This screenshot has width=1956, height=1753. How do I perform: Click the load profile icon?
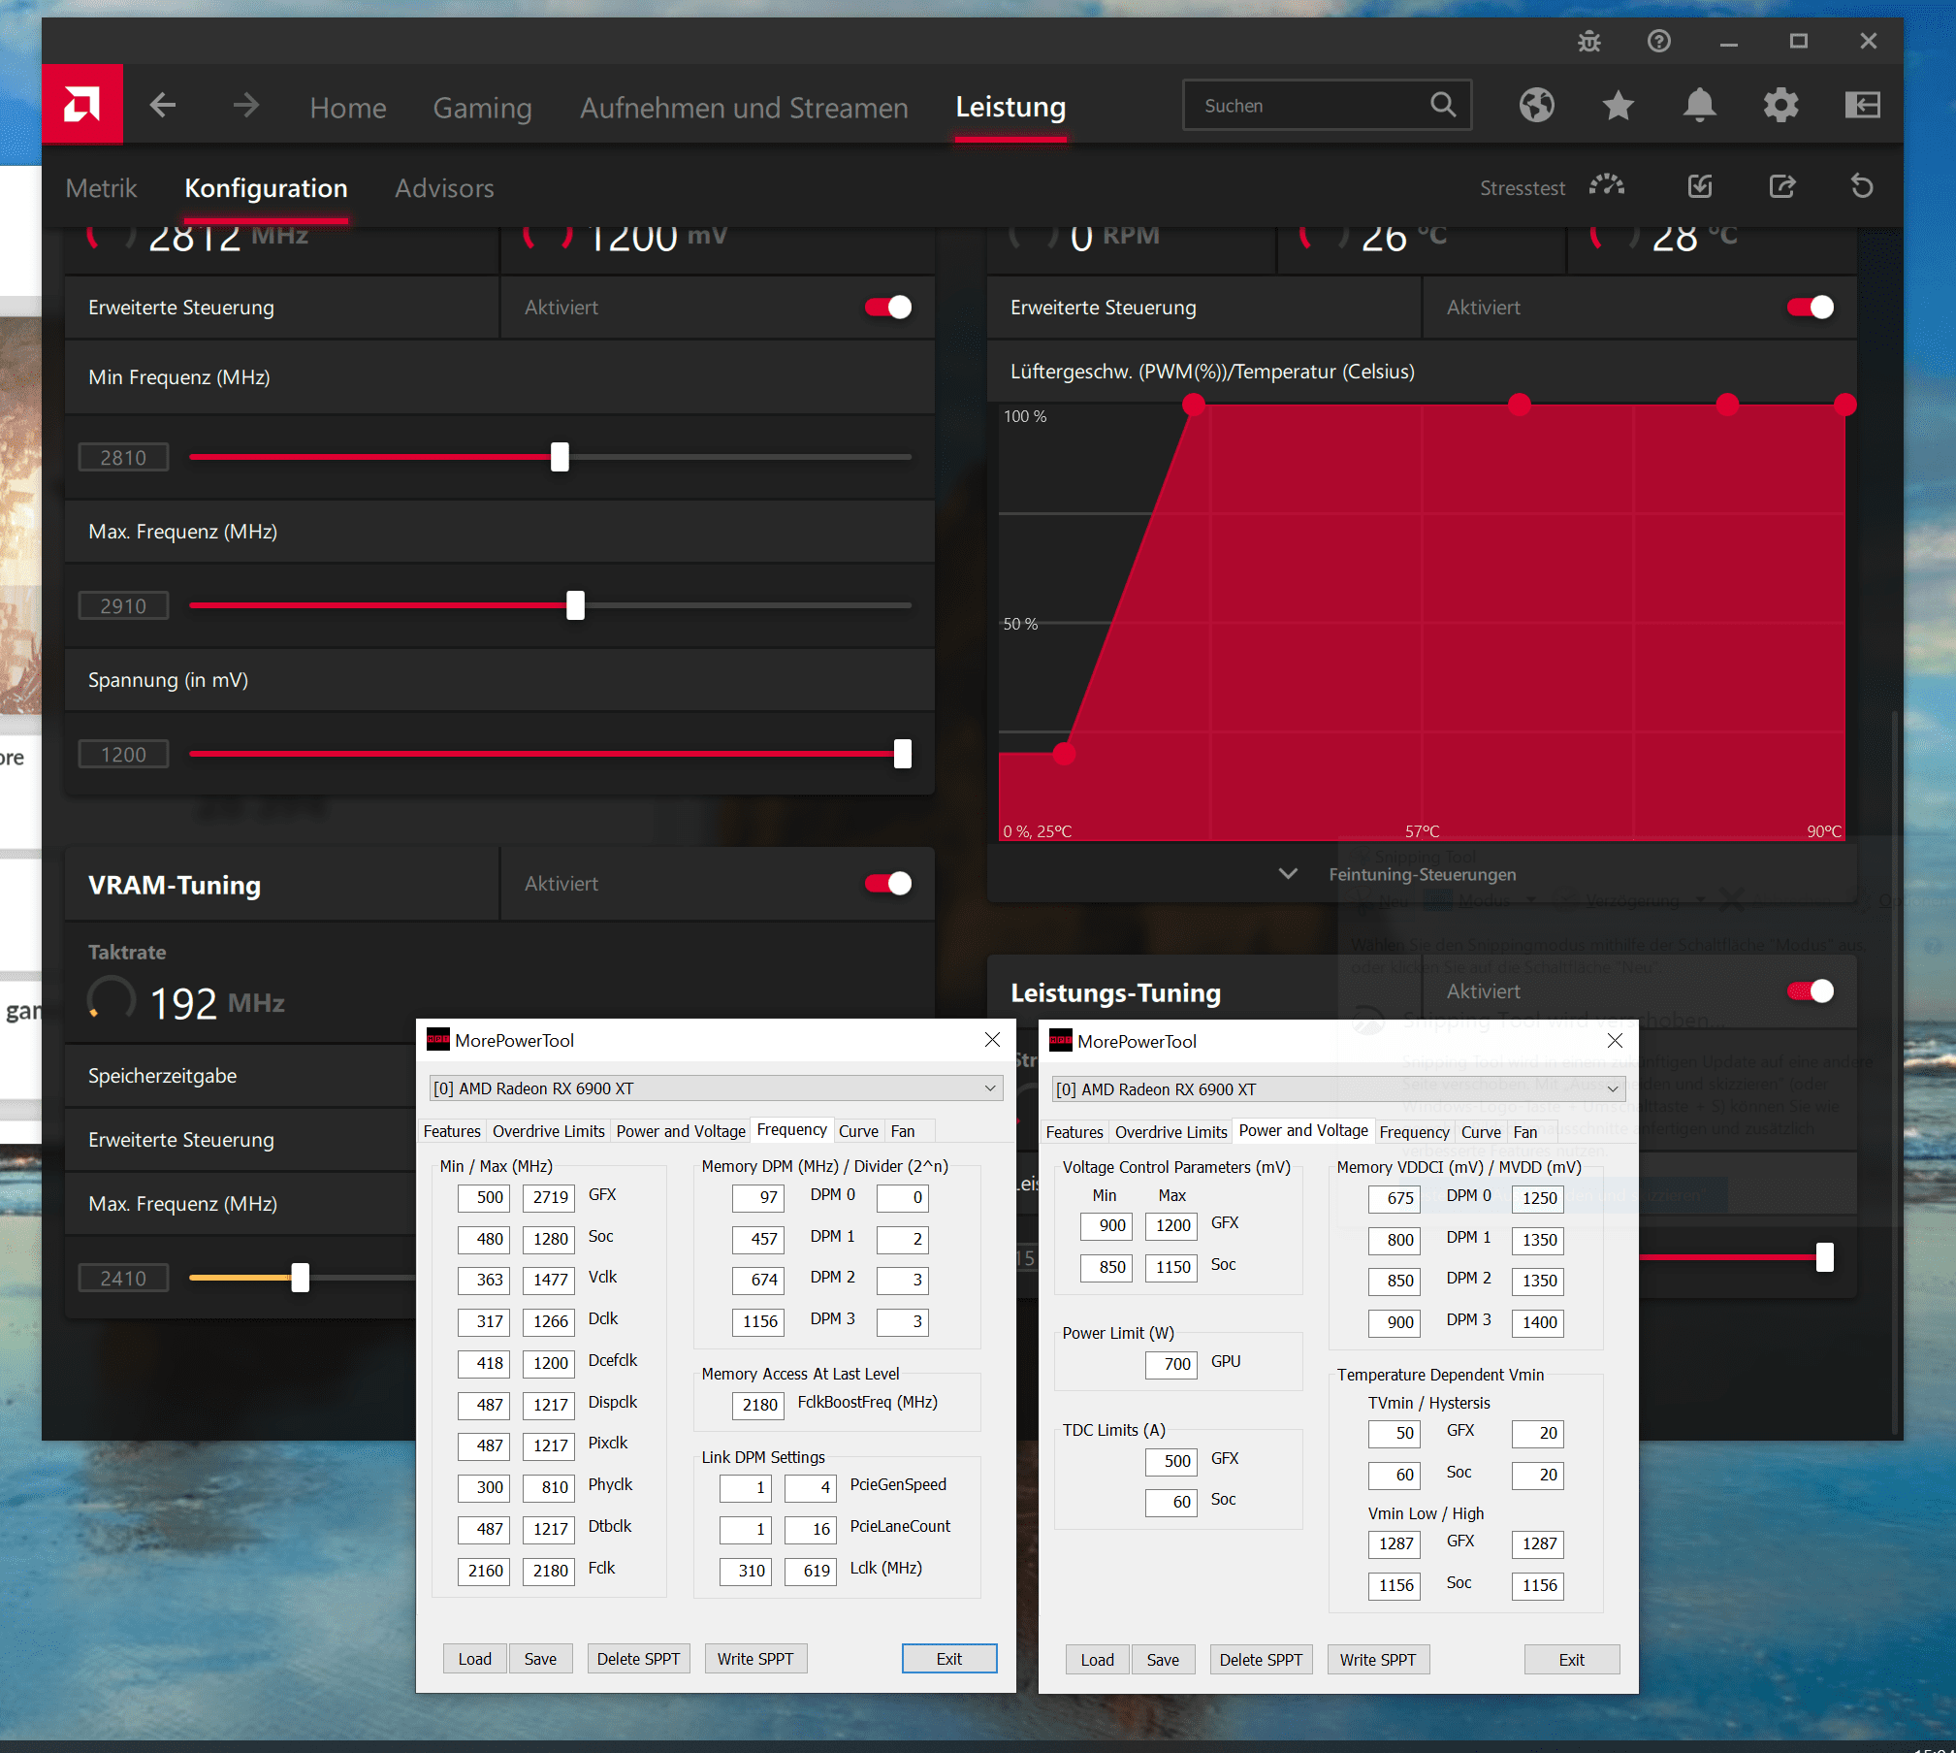[1700, 186]
